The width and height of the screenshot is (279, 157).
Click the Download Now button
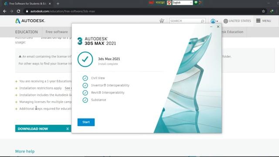click(43, 129)
